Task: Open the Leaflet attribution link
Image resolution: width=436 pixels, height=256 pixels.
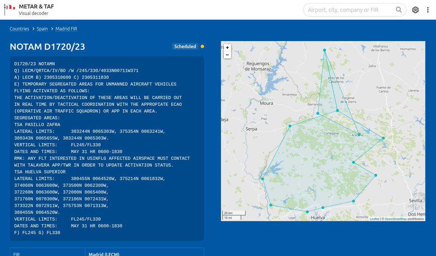Action: pyautogui.click(x=374, y=219)
